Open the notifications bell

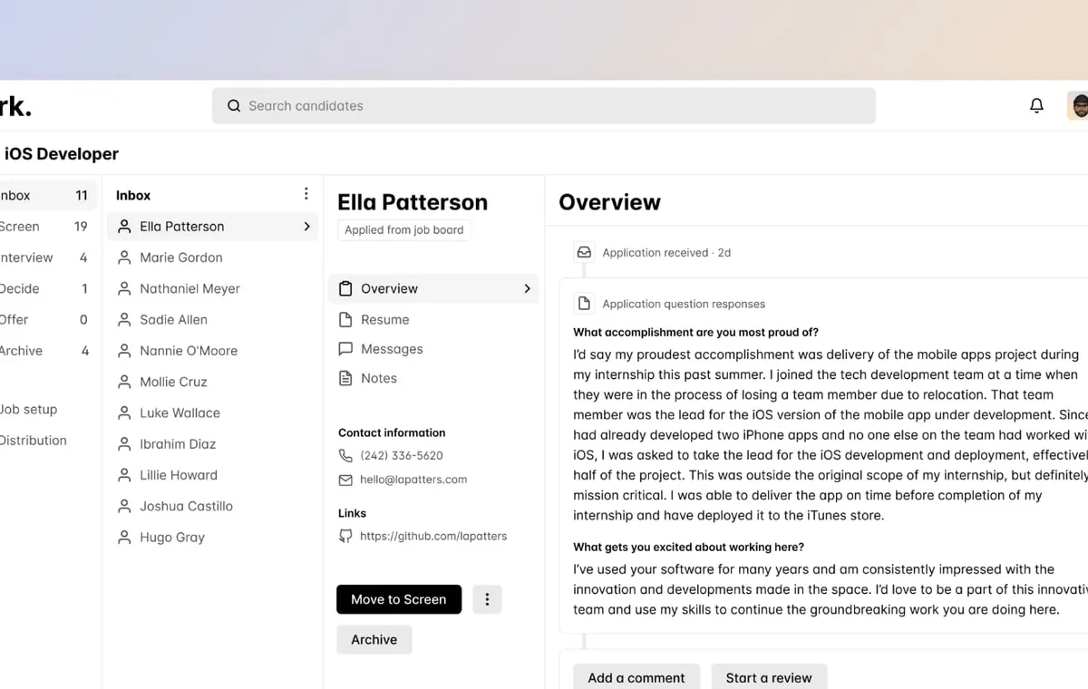(x=1036, y=106)
